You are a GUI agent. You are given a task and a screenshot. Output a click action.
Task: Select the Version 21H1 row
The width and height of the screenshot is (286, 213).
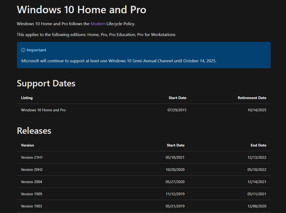pos(32,157)
